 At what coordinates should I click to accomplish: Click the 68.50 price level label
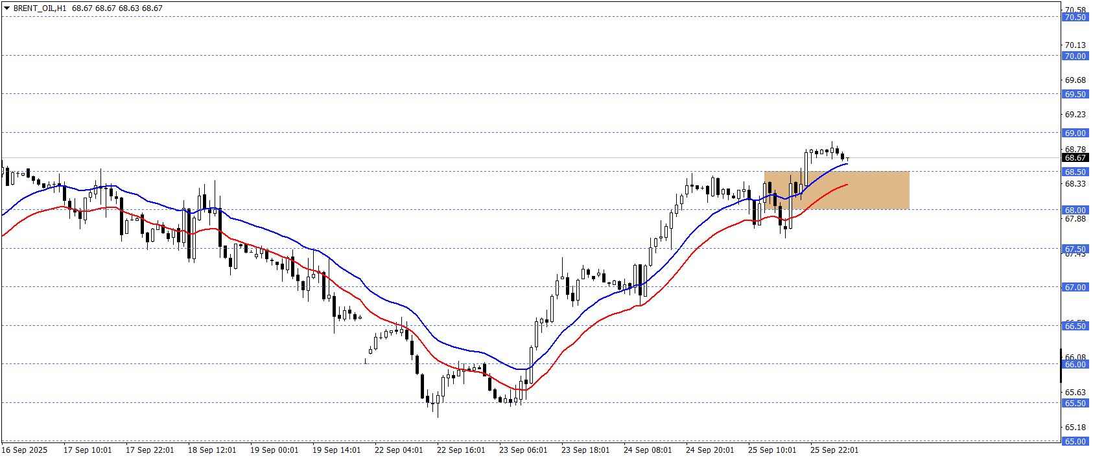[1075, 172]
